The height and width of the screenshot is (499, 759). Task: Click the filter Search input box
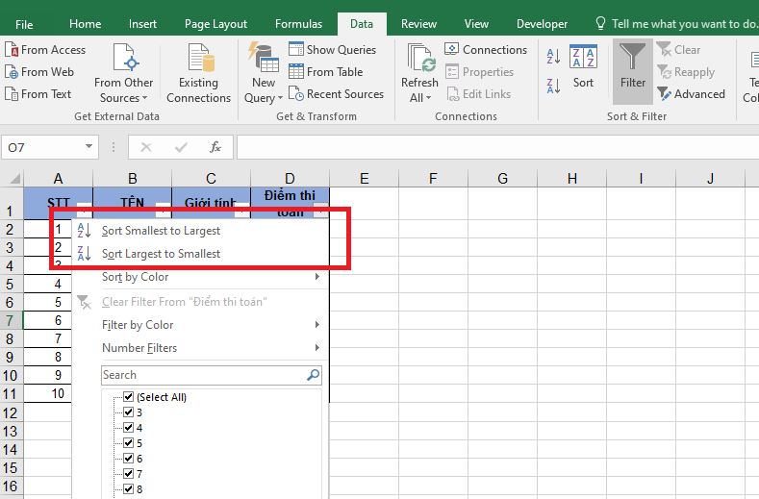(203, 375)
